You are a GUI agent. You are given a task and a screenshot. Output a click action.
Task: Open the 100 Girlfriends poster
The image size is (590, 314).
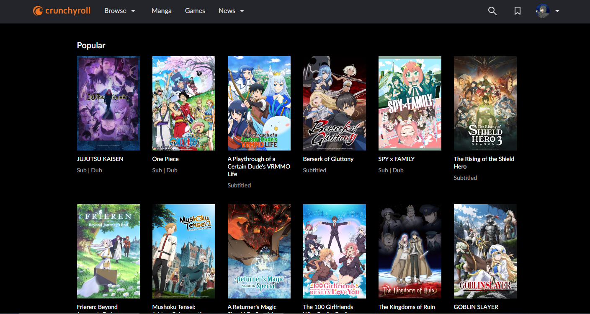(x=335, y=251)
